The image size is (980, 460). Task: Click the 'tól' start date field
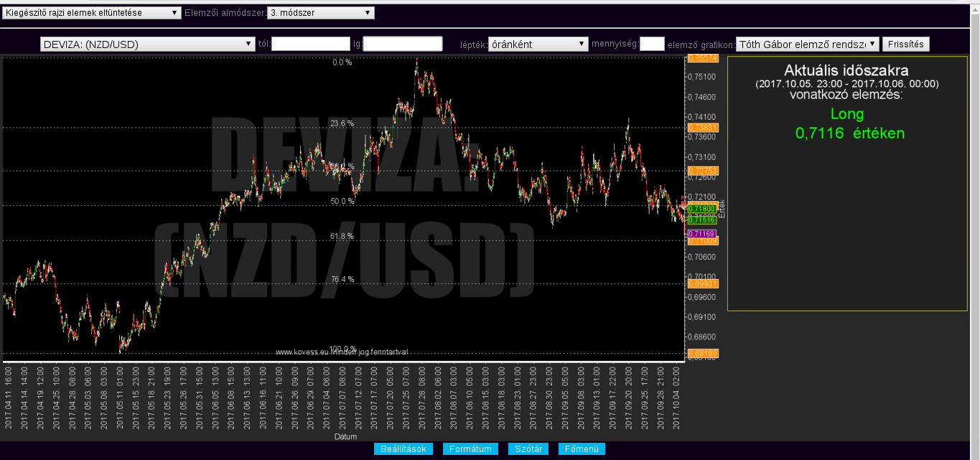310,44
